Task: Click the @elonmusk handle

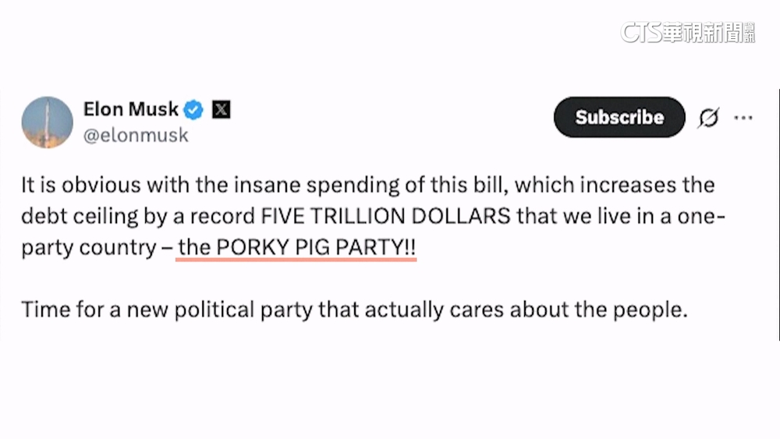Action: click(136, 135)
